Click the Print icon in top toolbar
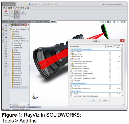This screenshot has width=129, height=124. pos(35,4)
